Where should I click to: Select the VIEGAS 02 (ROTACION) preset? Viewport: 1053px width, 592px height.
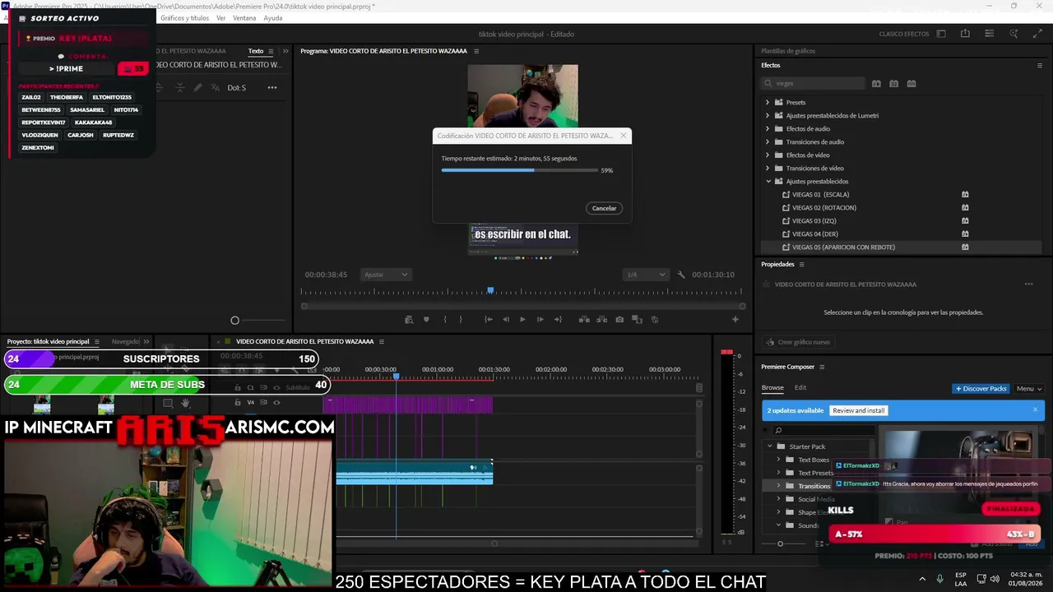pyautogui.click(x=823, y=208)
